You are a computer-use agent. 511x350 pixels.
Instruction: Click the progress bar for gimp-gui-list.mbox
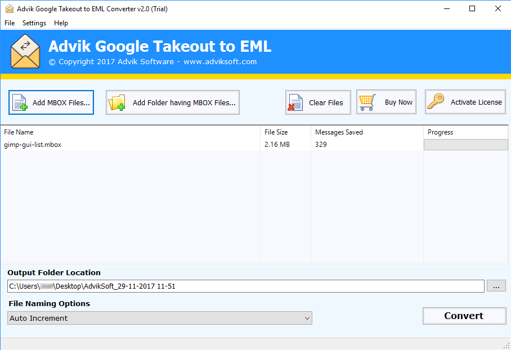tap(466, 145)
